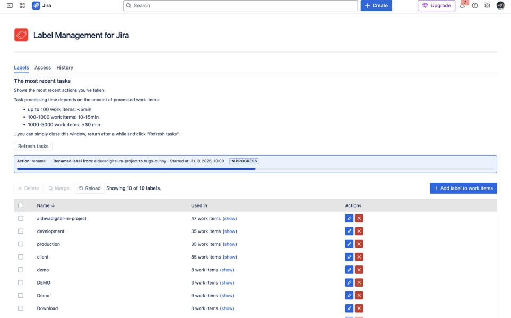Open the help question mark icon
This screenshot has height=318, width=511.
475,6
